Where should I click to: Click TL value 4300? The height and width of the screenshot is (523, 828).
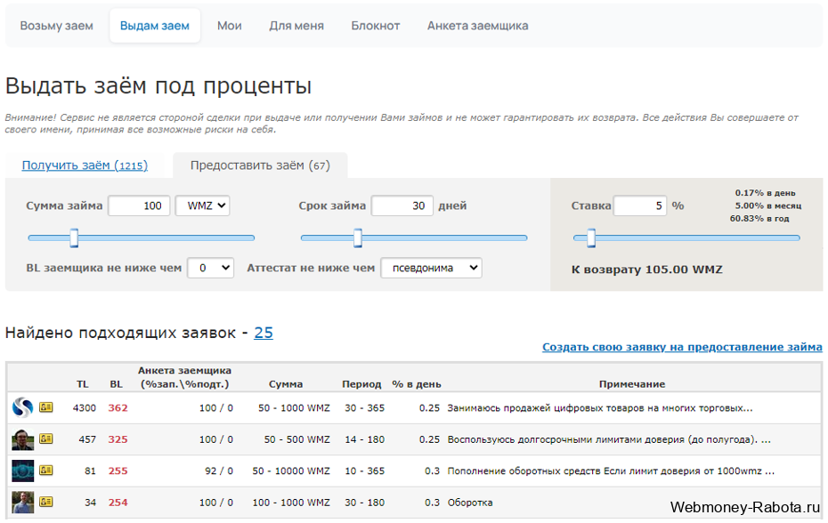85,407
